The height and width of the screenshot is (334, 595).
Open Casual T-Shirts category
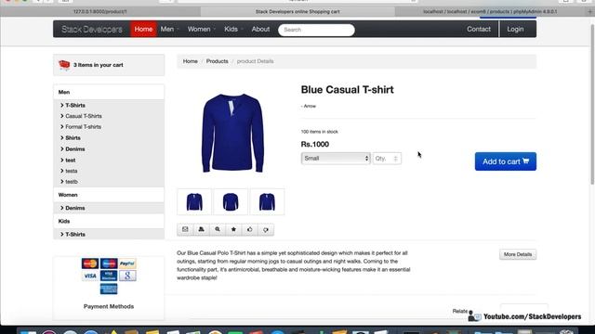[x=84, y=116]
